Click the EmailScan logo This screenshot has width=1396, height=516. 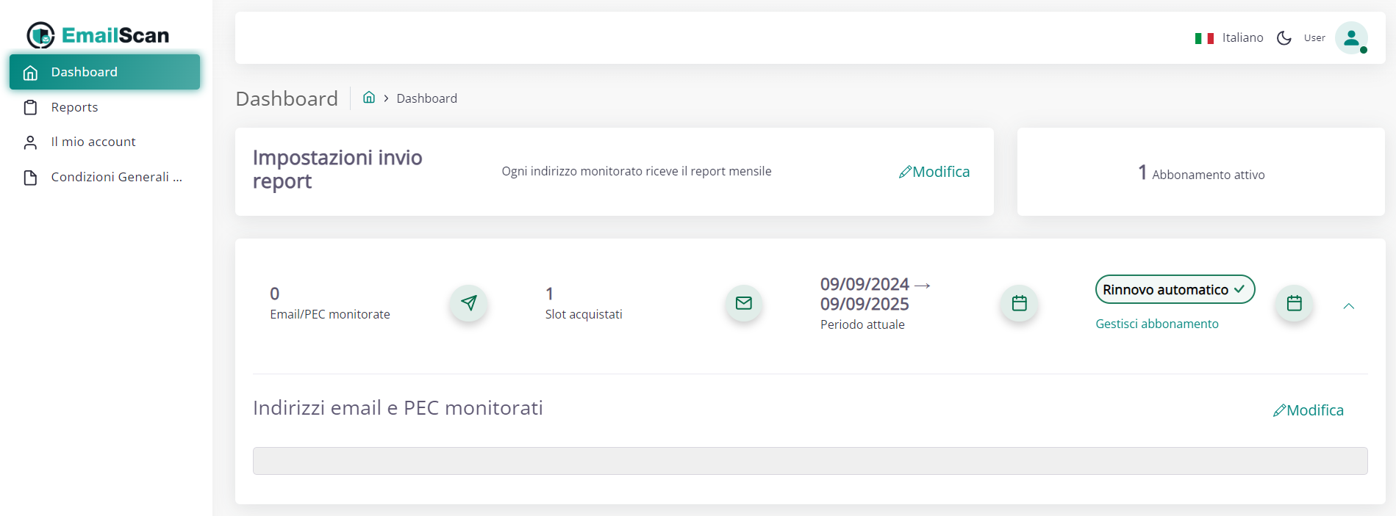[x=98, y=35]
